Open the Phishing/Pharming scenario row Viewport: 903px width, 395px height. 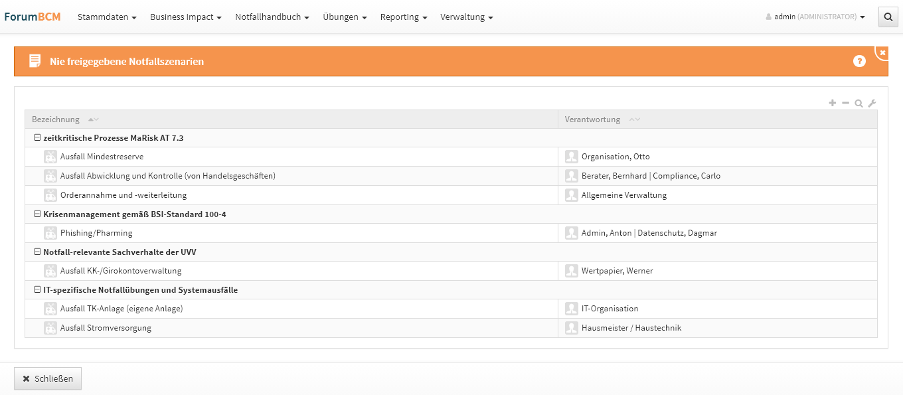click(96, 233)
